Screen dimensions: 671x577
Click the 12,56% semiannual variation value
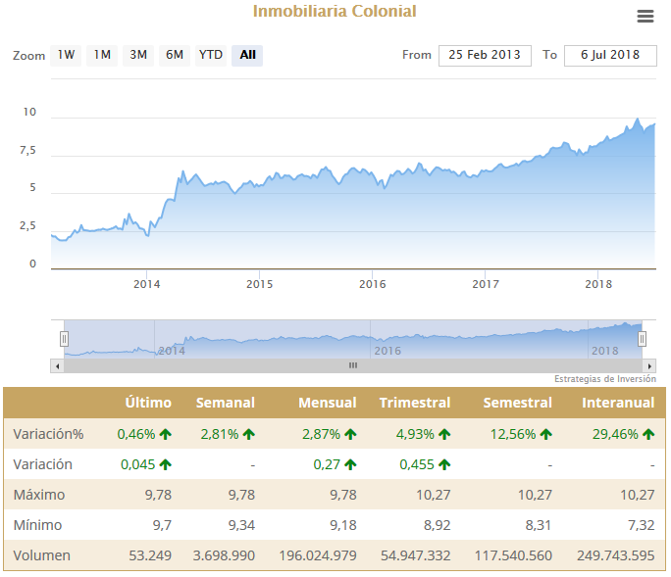point(513,434)
